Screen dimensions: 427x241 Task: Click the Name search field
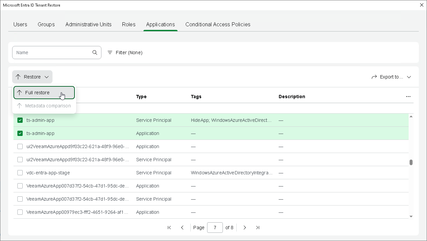pos(53,53)
